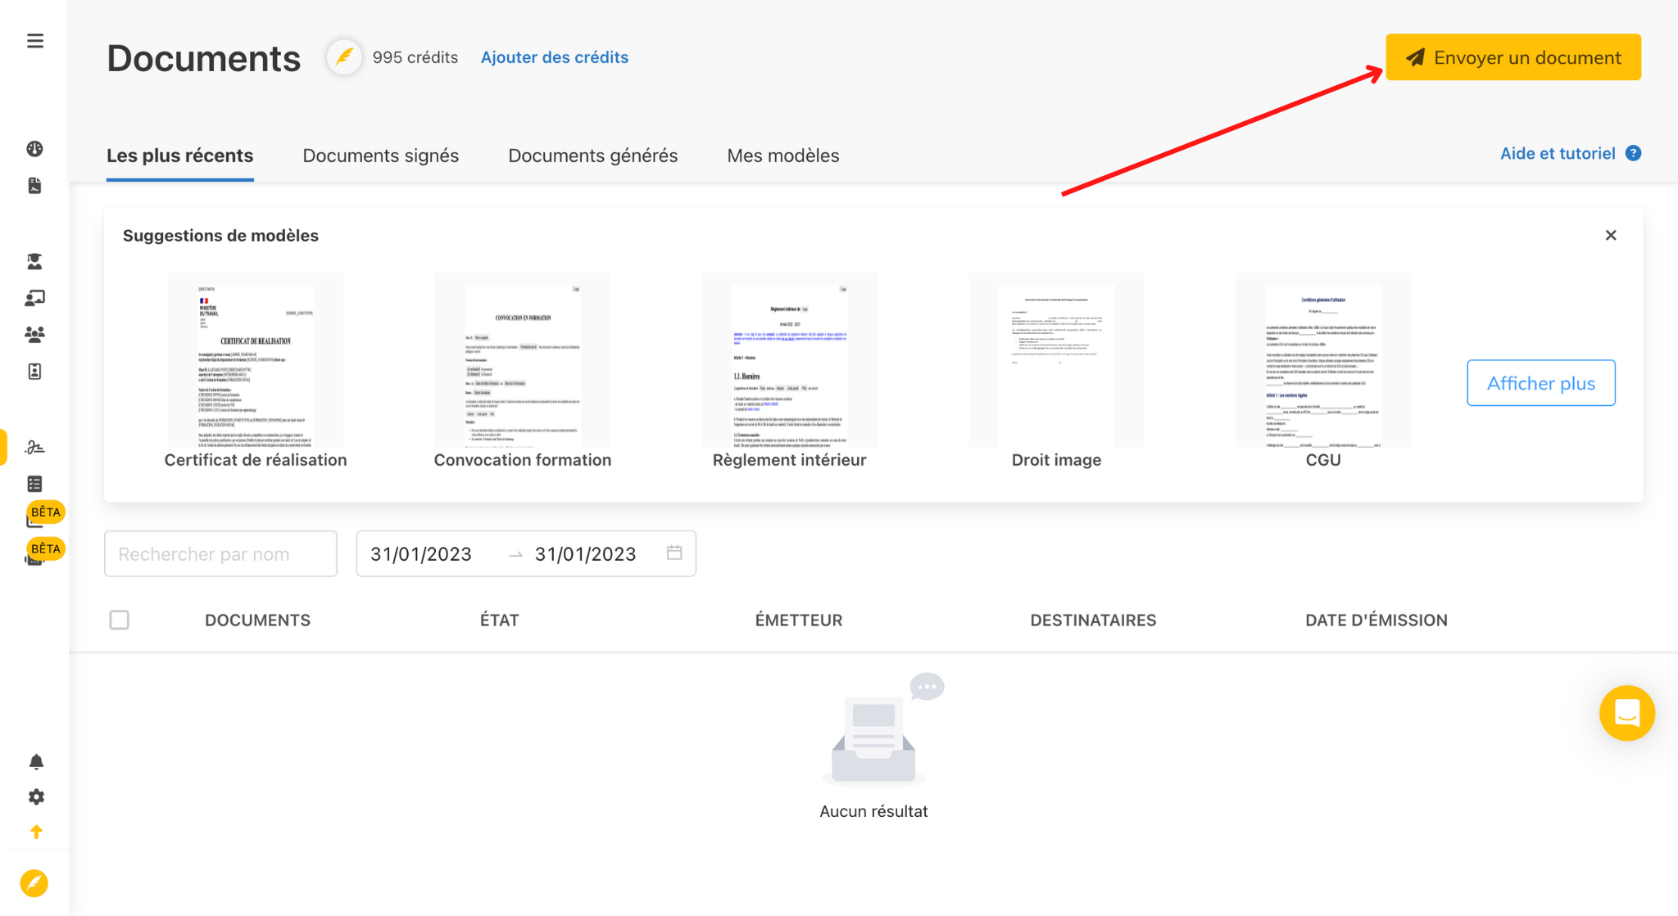Open the people group icon in sidebar

[x=34, y=334]
